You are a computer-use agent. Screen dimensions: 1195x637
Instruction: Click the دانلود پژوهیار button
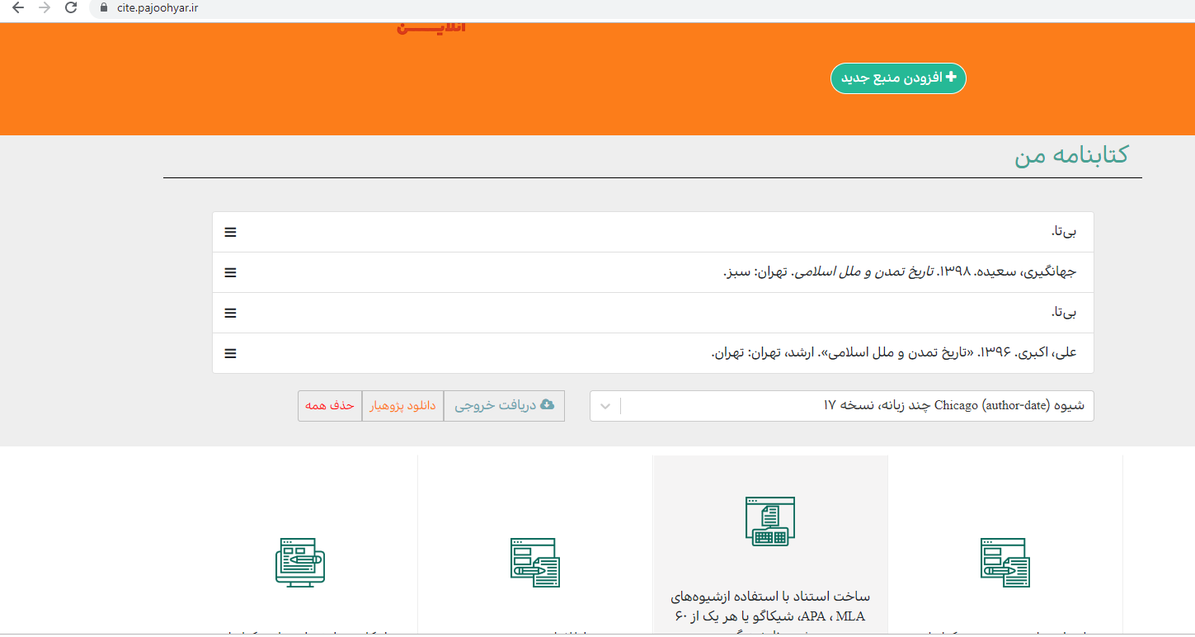tap(402, 406)
